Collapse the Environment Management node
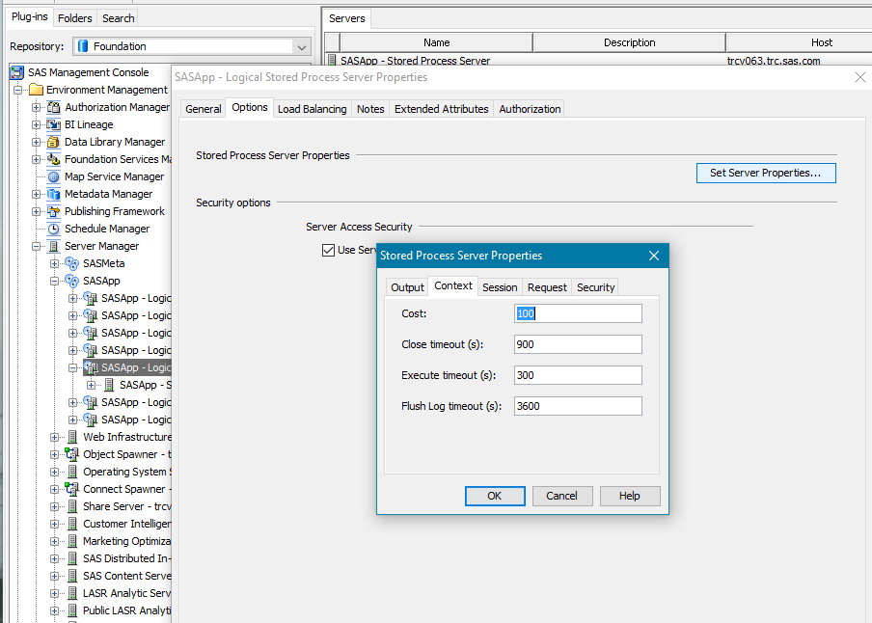Screen dimensions: 872x623 click(18, 90)
